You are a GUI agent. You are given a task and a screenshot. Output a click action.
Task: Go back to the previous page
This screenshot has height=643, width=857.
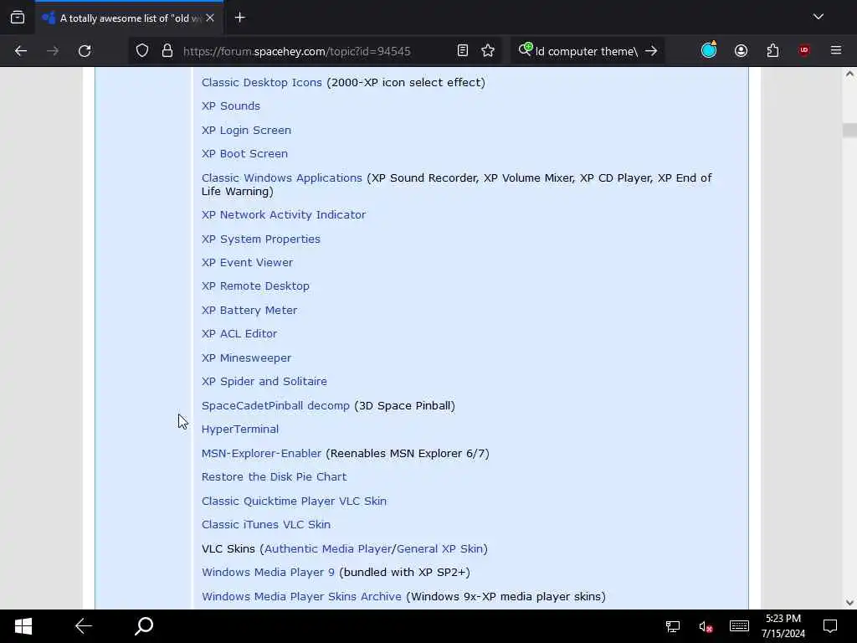point(21,51)
